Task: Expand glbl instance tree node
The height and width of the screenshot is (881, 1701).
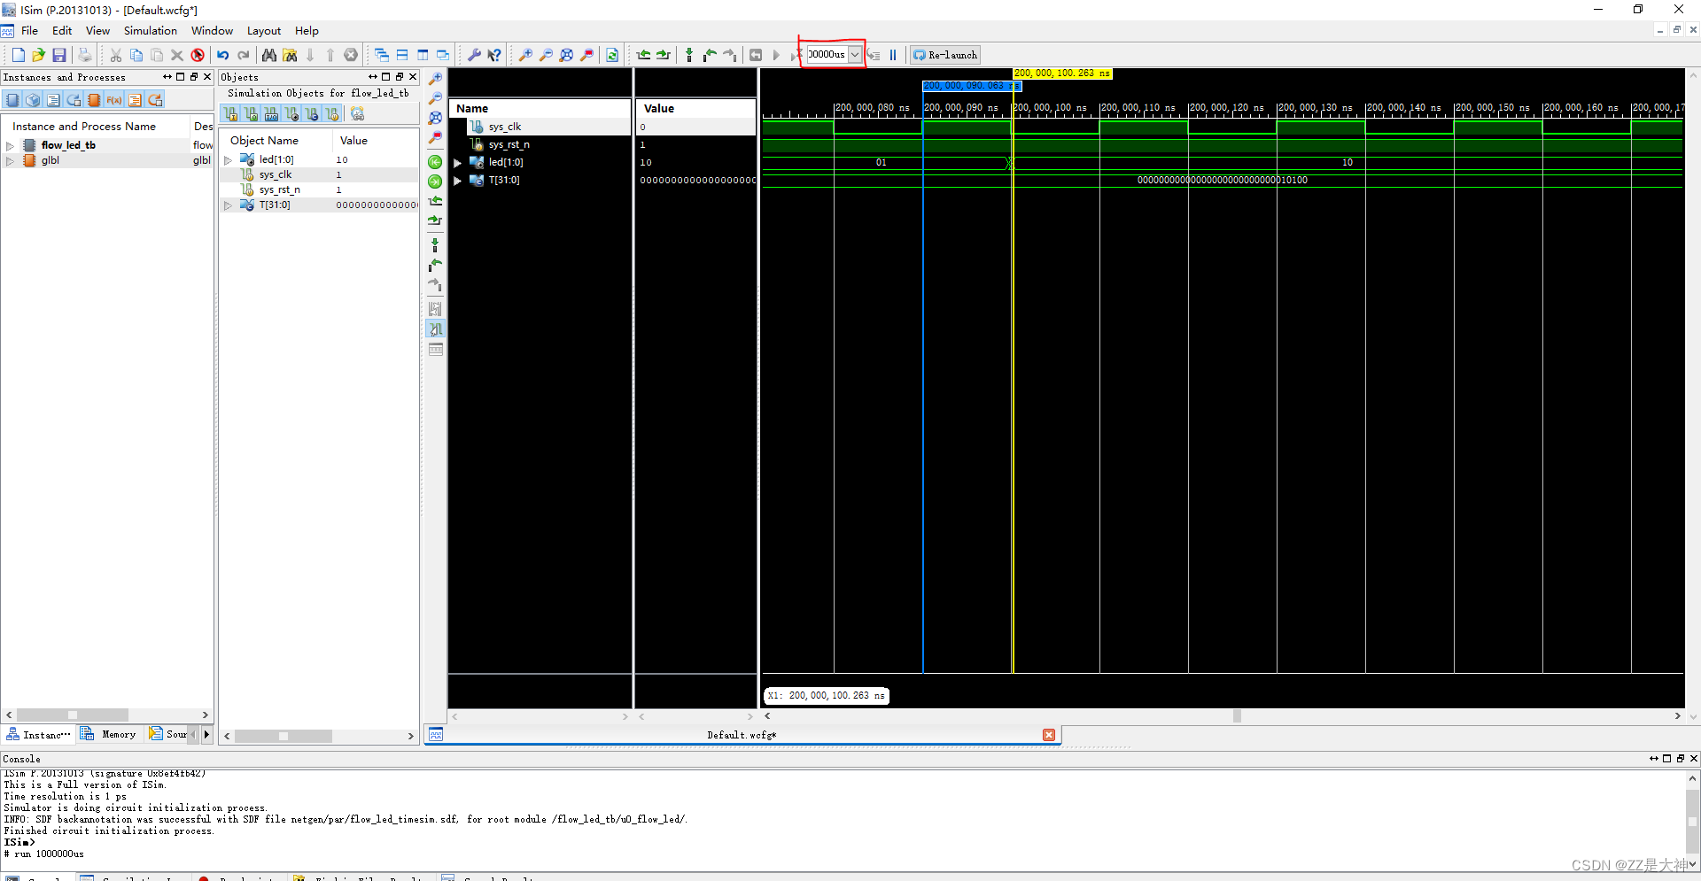Action: pos(10,161)
